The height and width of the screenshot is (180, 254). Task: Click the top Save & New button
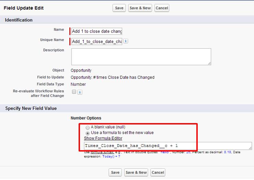tap(140, 8)
